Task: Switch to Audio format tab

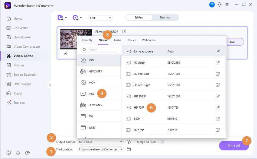Action: (x=117, y=40)
